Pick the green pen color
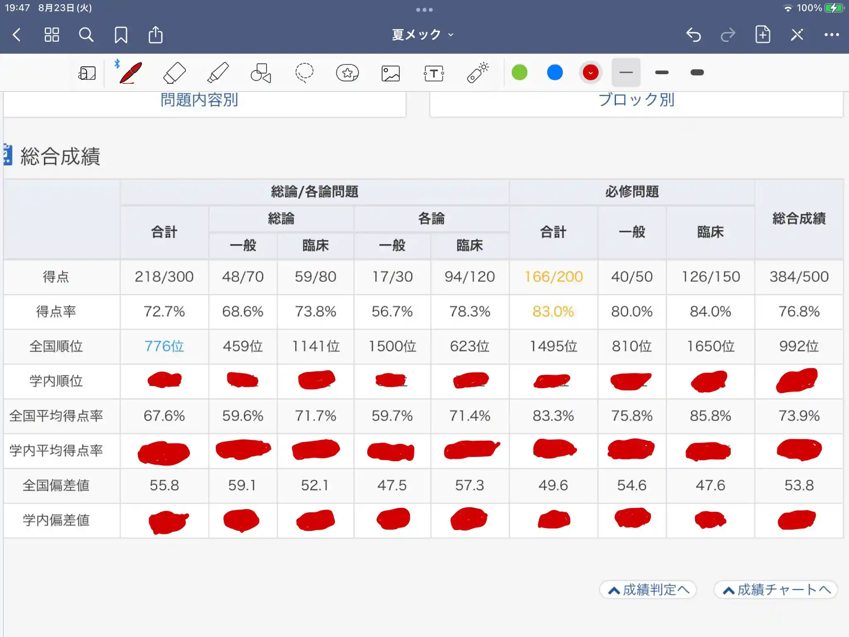849x637 pixels. tap(519, 73)
